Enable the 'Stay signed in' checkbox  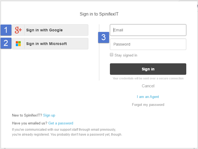click(112, 55)
